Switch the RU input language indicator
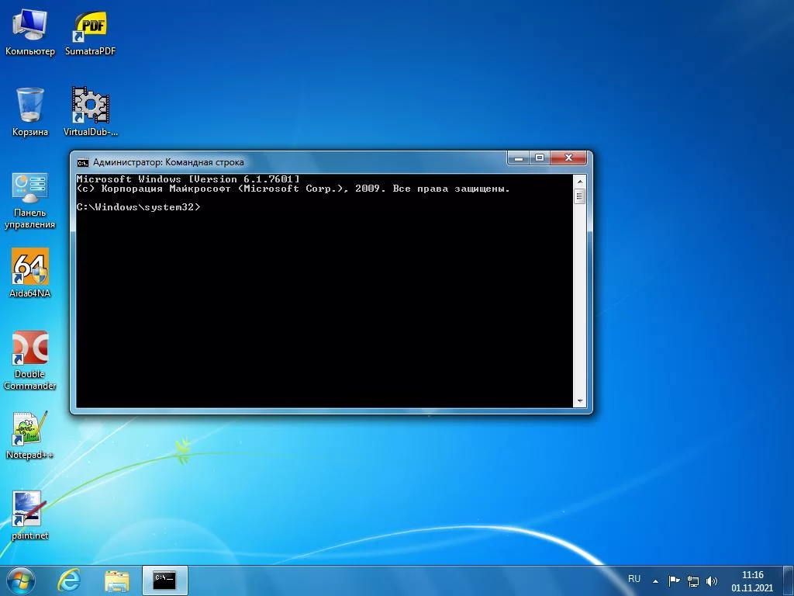 pyautogui.click(x=634, y=579)
